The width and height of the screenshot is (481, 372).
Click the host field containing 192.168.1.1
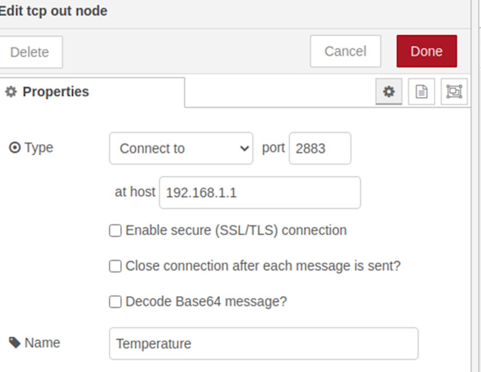click(260, 192)
